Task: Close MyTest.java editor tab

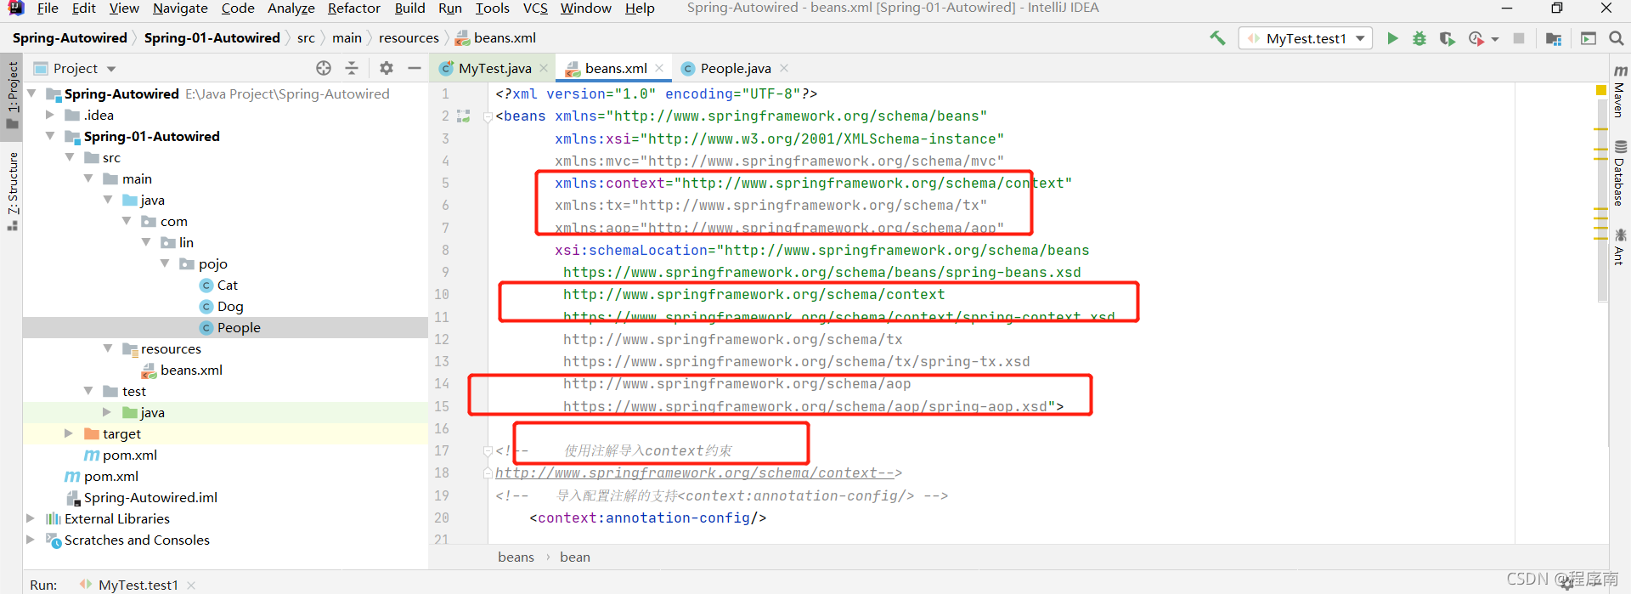Action: click(x=544, y=68)
